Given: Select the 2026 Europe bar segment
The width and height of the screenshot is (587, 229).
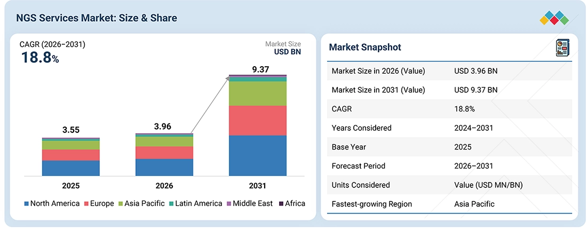Looking at the screenshot, I should click(164, 153).
